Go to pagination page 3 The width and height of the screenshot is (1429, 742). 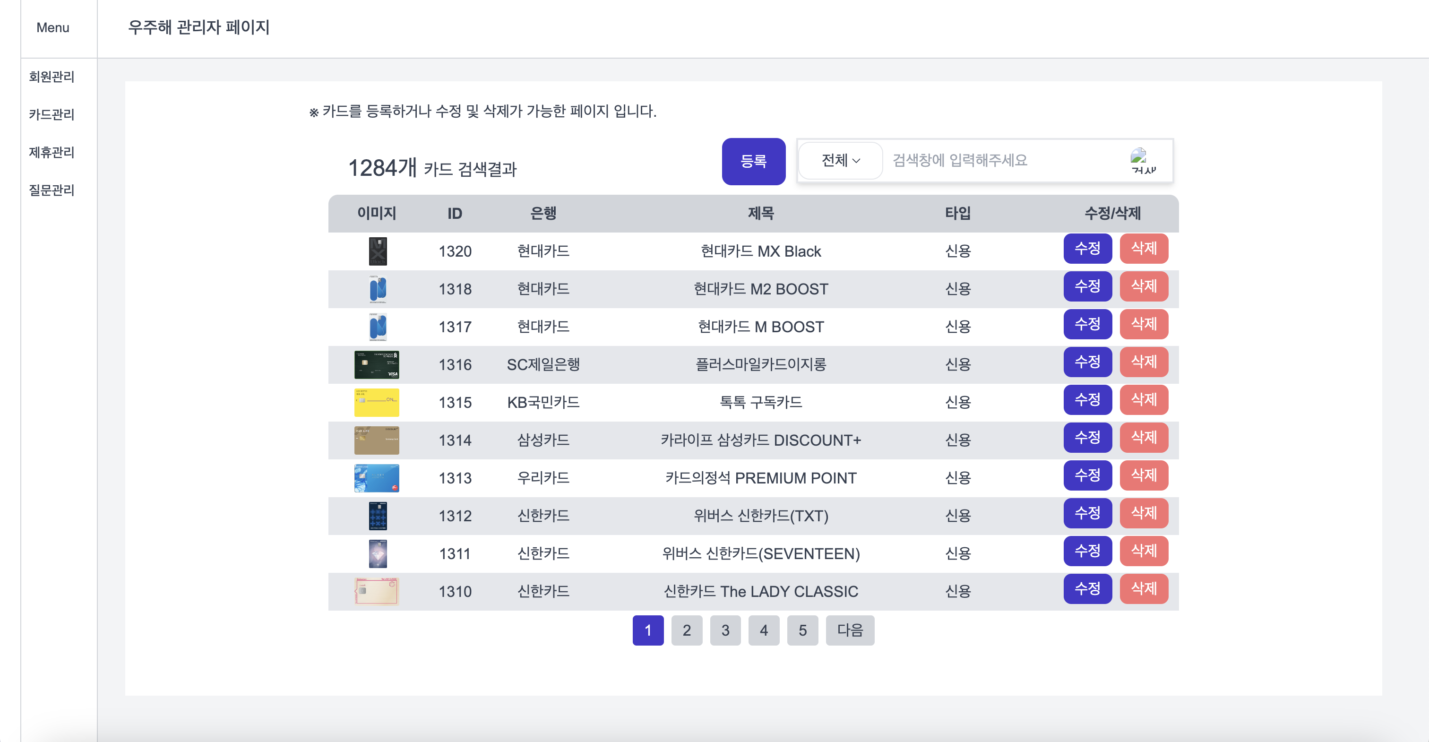point(725,630)
